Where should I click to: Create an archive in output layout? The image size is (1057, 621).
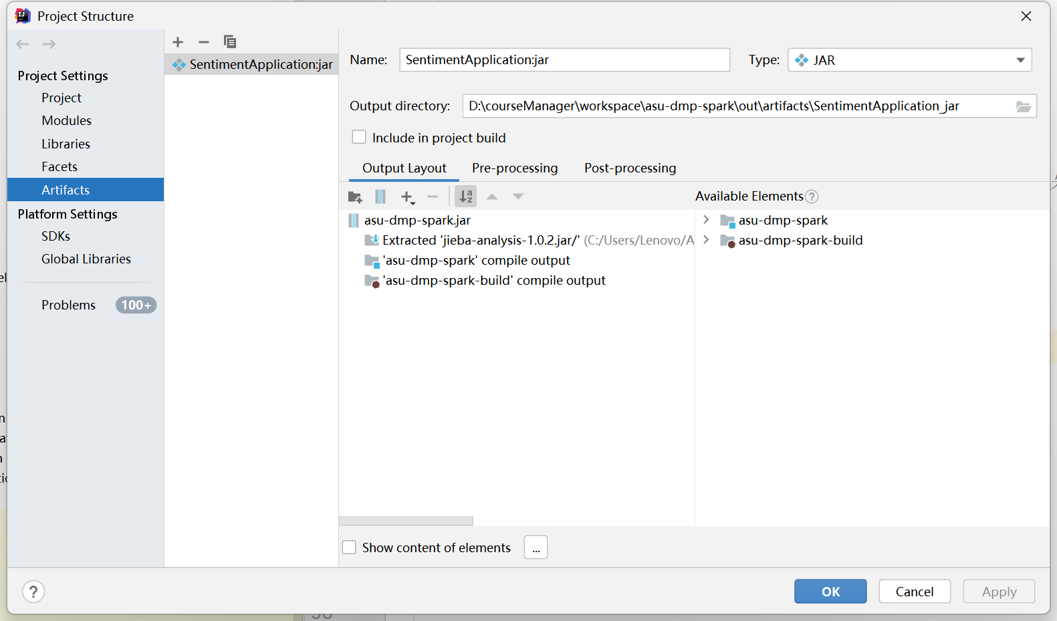[380, 197]
